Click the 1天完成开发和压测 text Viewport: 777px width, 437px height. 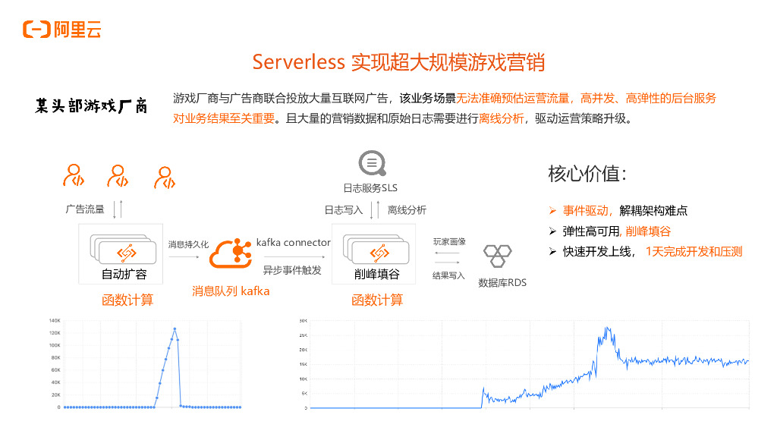[694, 252]
